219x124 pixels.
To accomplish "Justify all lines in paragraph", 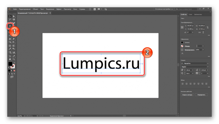I will [206, 84].
